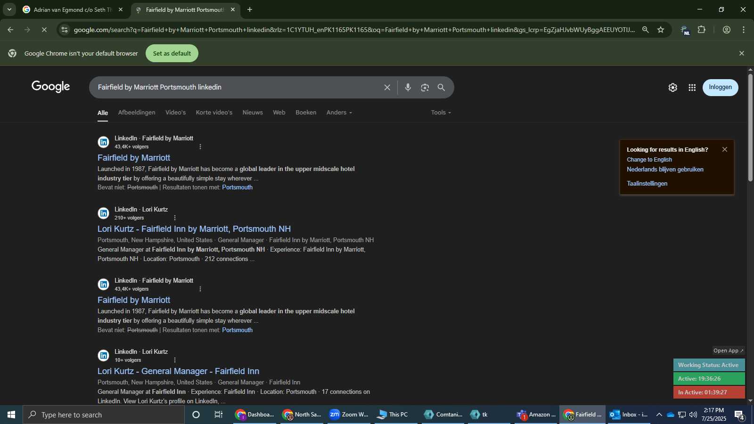The image size is (754, 424).
Task: Open This PC from taskbar
Action: 396,415
